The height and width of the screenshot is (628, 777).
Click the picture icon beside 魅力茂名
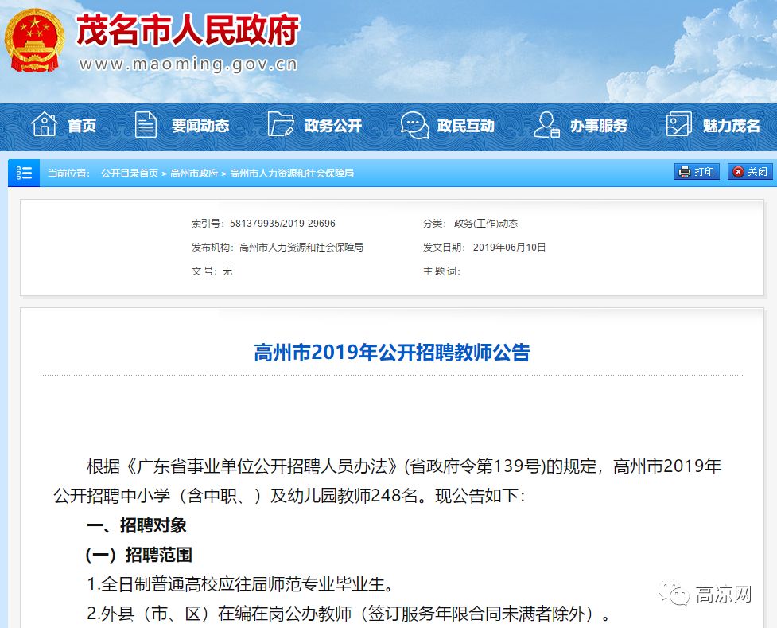(678, 124)
